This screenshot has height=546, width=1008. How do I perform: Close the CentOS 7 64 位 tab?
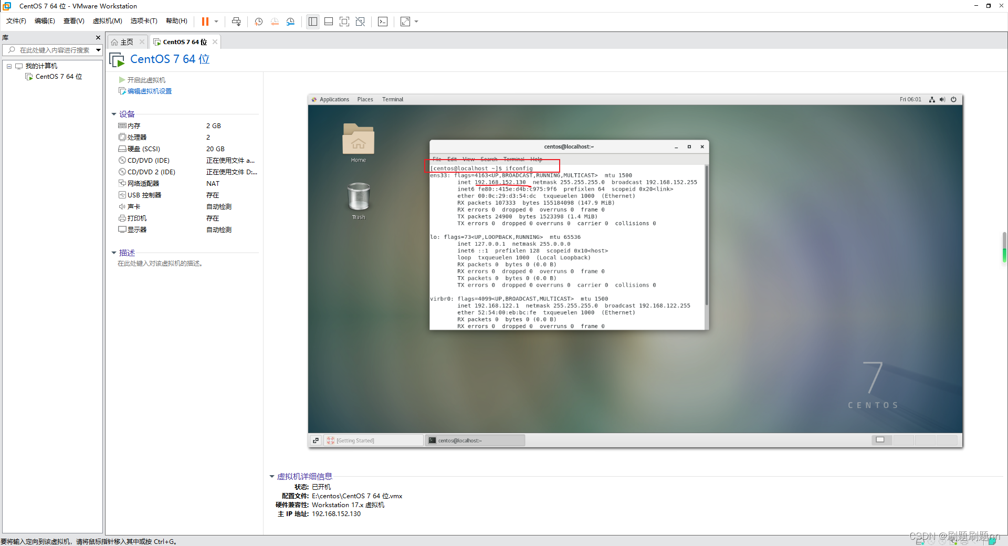click(215, 42)
